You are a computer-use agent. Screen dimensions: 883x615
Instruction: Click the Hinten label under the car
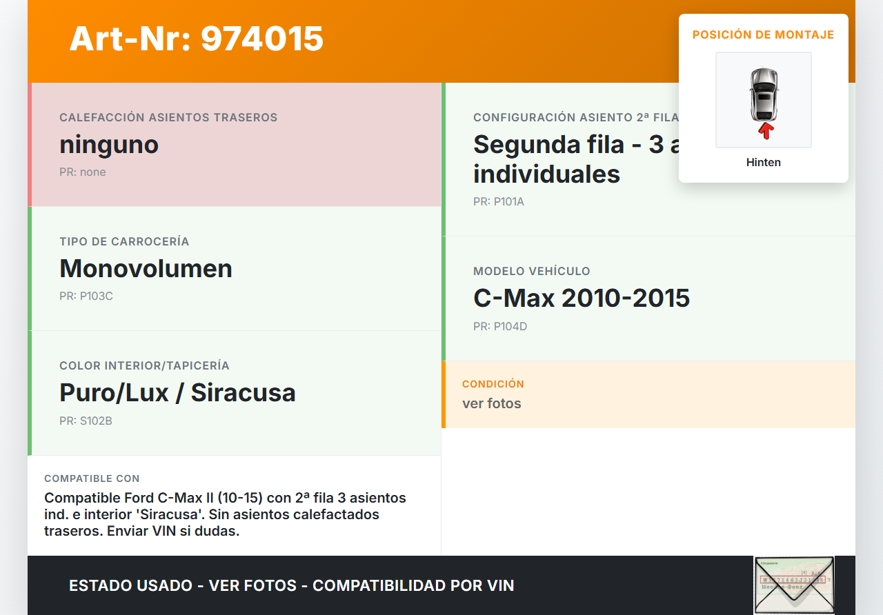click(x=764, y=163)
